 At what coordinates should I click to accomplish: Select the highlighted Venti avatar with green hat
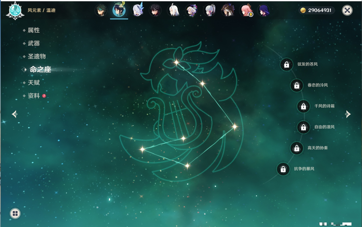[119, 10]
